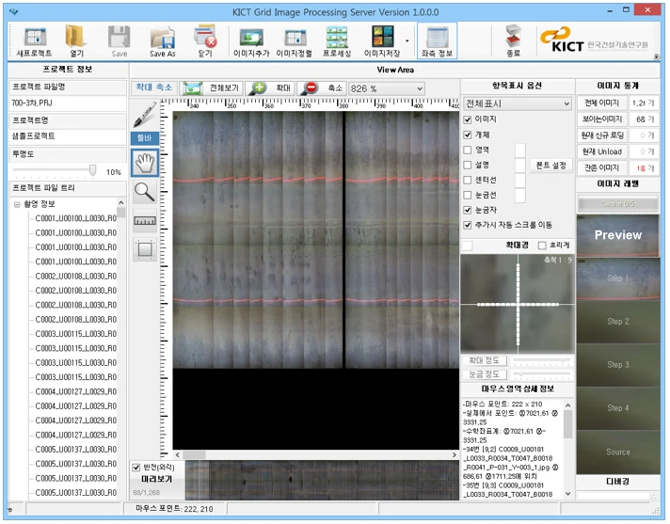Enable the 영역 display checkbox
Image resolution: width=670 pixels, height=524 pixels.
(x=468, y=150)
